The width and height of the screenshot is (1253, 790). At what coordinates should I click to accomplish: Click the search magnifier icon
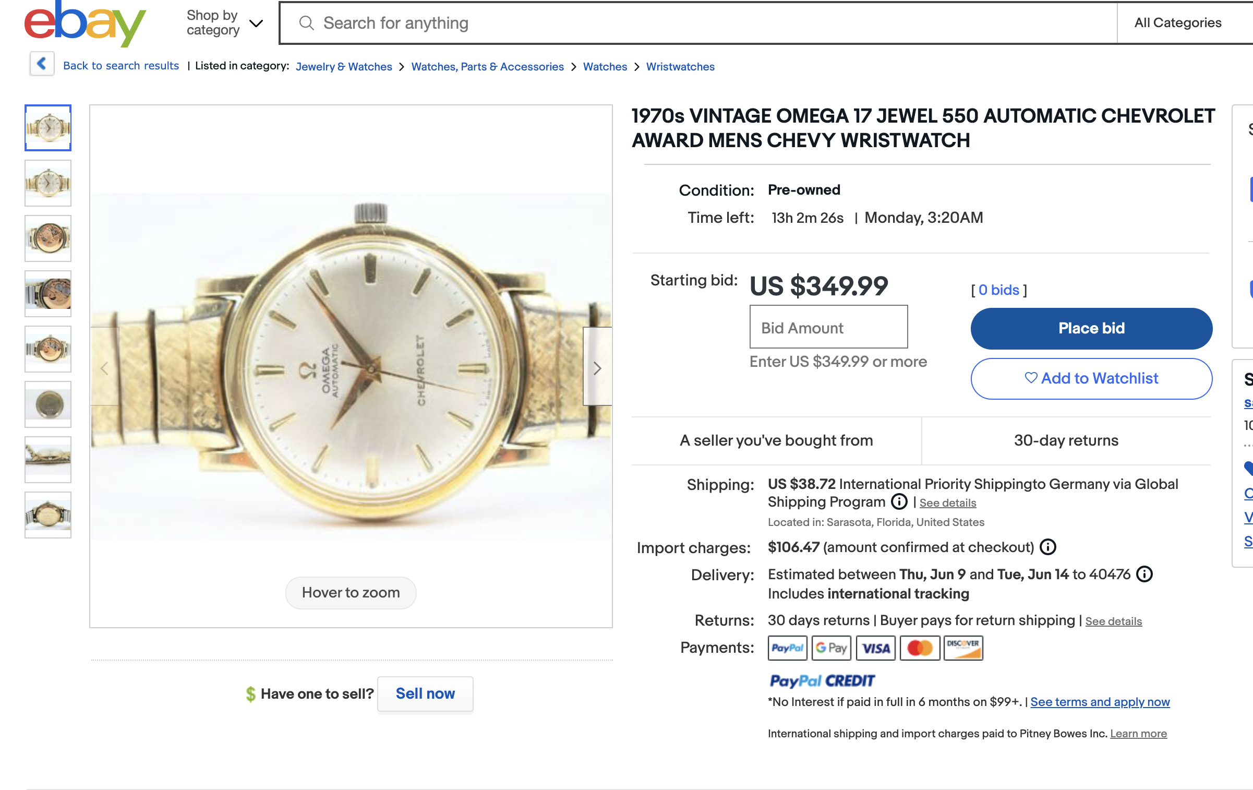pyautogui.click(x=306, y=23)
